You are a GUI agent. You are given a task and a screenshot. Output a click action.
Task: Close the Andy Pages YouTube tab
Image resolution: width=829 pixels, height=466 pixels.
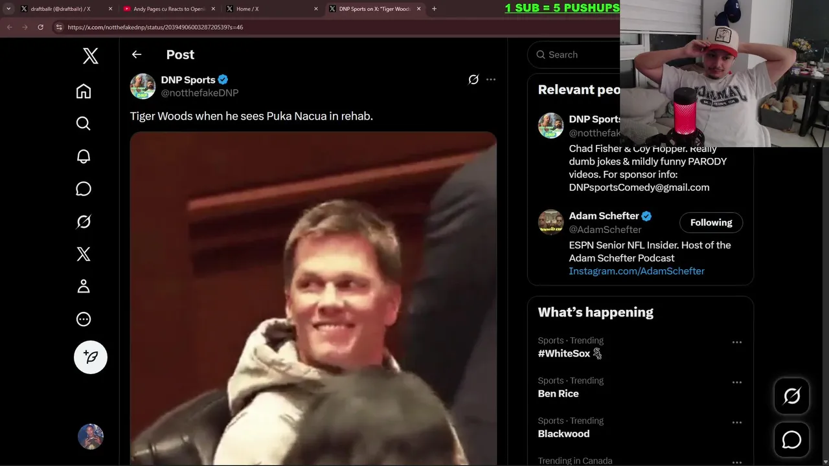click(x=213, y=9)
